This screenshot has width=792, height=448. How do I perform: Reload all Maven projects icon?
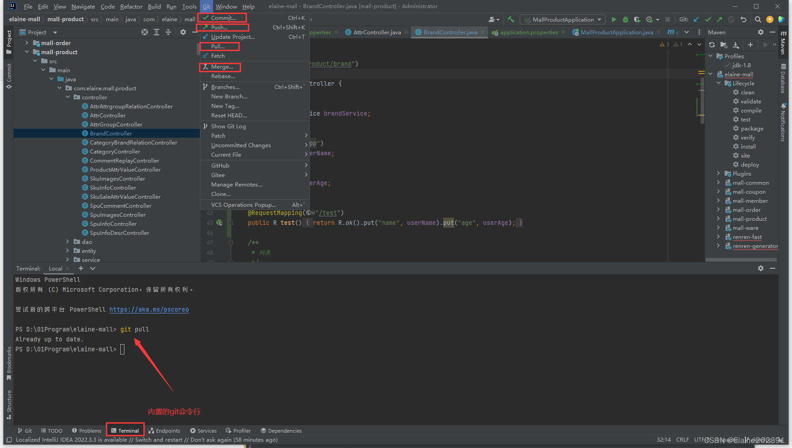click(x=712, y=45)
